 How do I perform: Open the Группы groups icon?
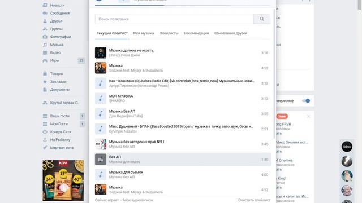tap(45, 29)
